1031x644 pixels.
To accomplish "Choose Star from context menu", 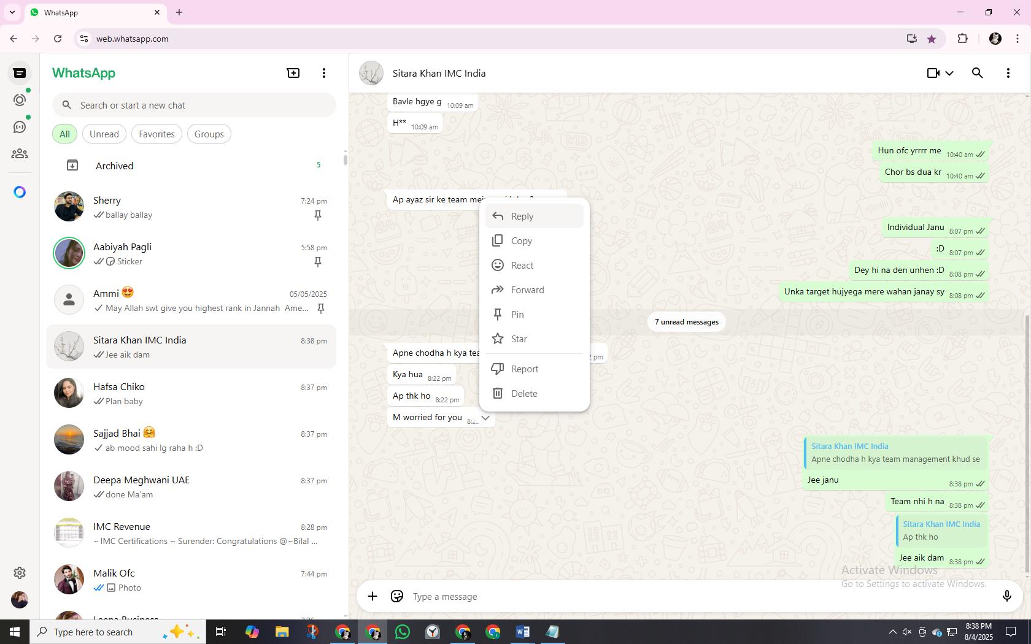I will tap(535, 339).
